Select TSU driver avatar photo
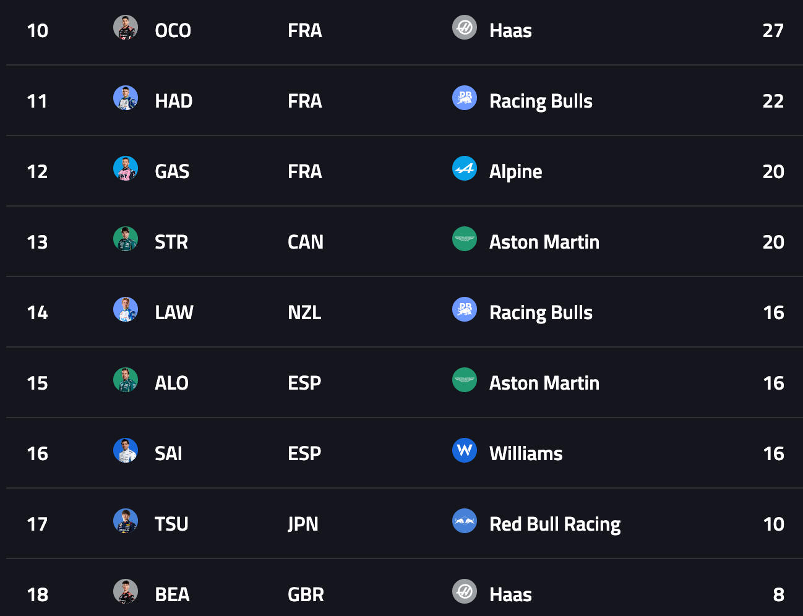 tap(126, 521)
